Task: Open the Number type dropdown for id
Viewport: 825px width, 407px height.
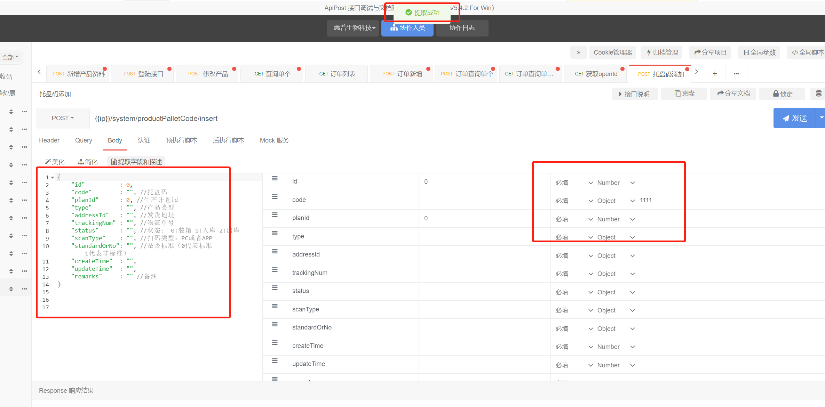Action: point(616,183)
